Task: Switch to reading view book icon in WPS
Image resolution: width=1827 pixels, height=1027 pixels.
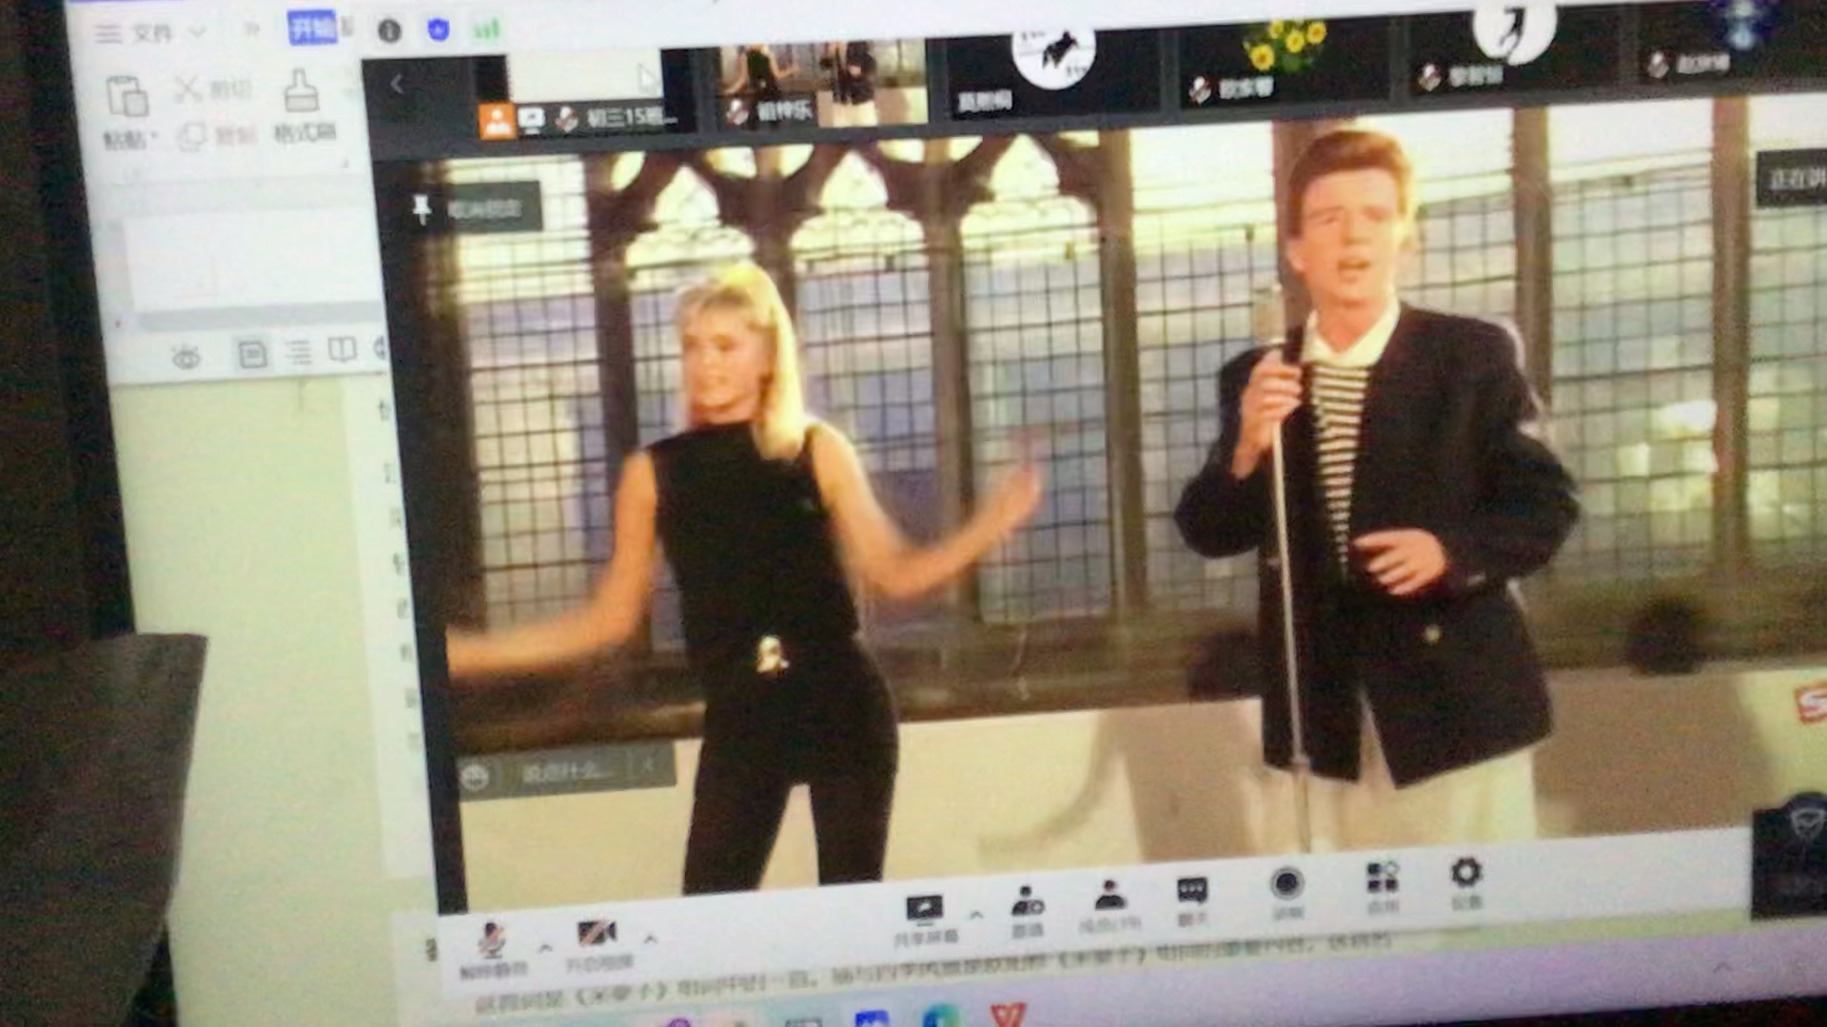Action: point(342,350)
